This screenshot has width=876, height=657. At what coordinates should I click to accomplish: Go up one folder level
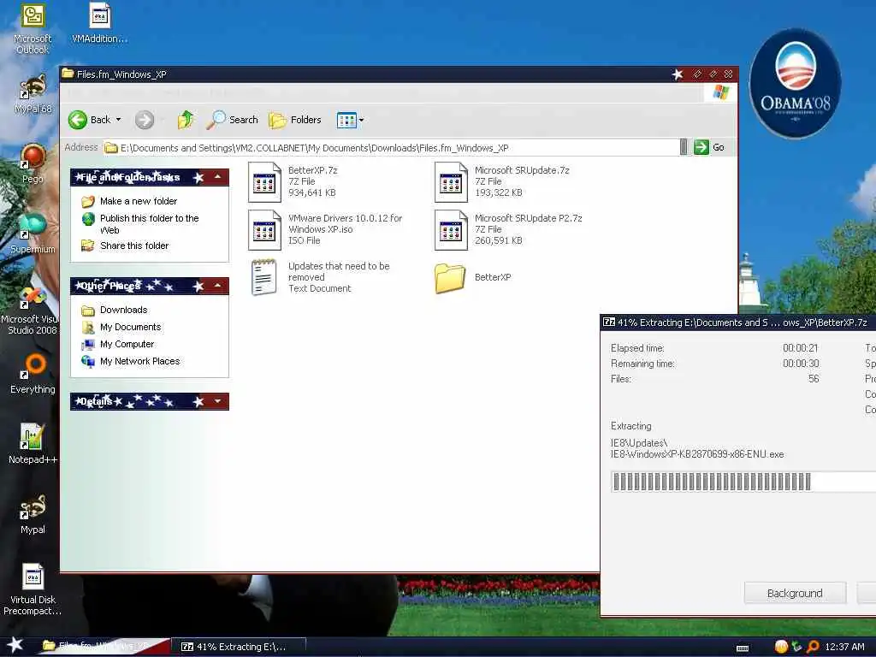click(x=186, y=120)
